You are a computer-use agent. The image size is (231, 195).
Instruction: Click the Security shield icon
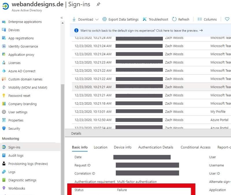4,128
